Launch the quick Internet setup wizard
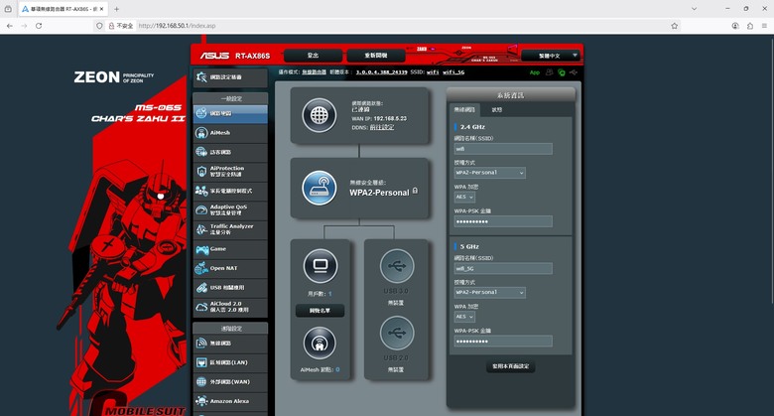 pyautogui.click(x=230, y=77)
